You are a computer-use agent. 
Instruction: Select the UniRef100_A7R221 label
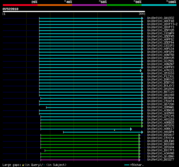click(161, 70)
